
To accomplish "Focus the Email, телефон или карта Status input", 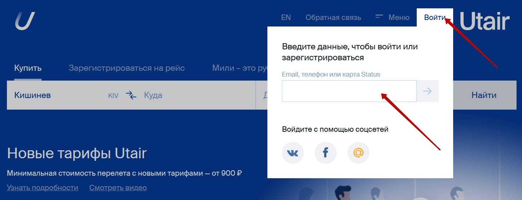I will 349,91.
